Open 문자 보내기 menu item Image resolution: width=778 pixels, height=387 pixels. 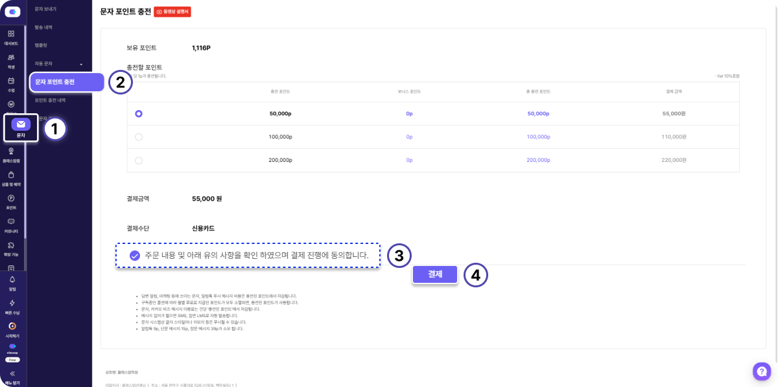coord(45,8)
